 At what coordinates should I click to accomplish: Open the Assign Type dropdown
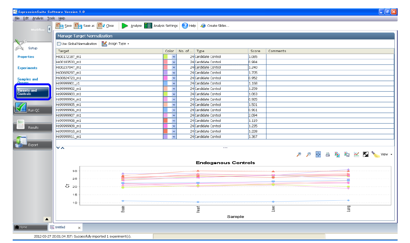tap(115, 44)
